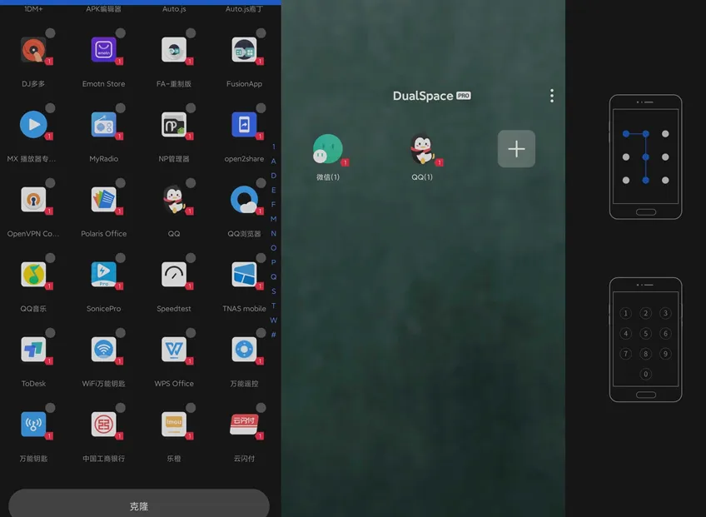This screenshot has height=517, width=706.
Task: Tap the QQ浏览器 app icon
Action: pos(244,199)
